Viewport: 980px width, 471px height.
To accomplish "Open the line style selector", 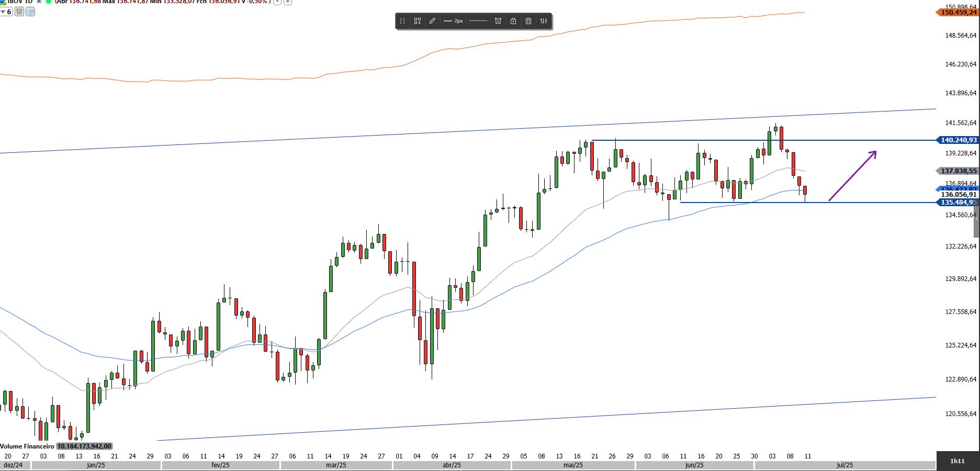I will coord(478,21).
